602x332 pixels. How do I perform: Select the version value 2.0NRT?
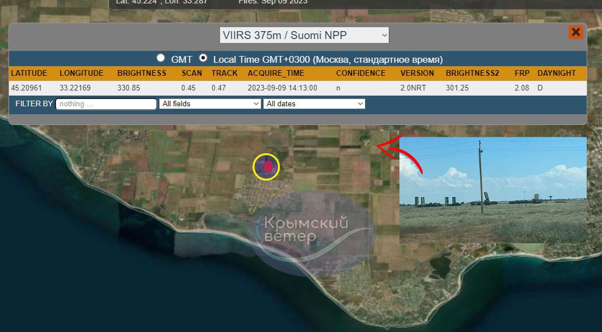coord(413,88)
